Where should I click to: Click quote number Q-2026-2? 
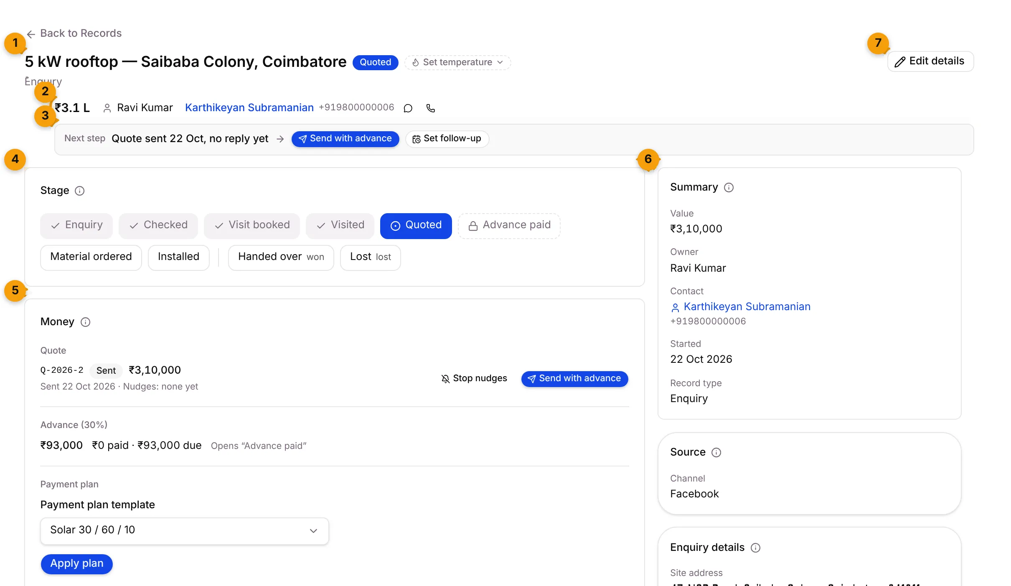(x=62, y=370)
